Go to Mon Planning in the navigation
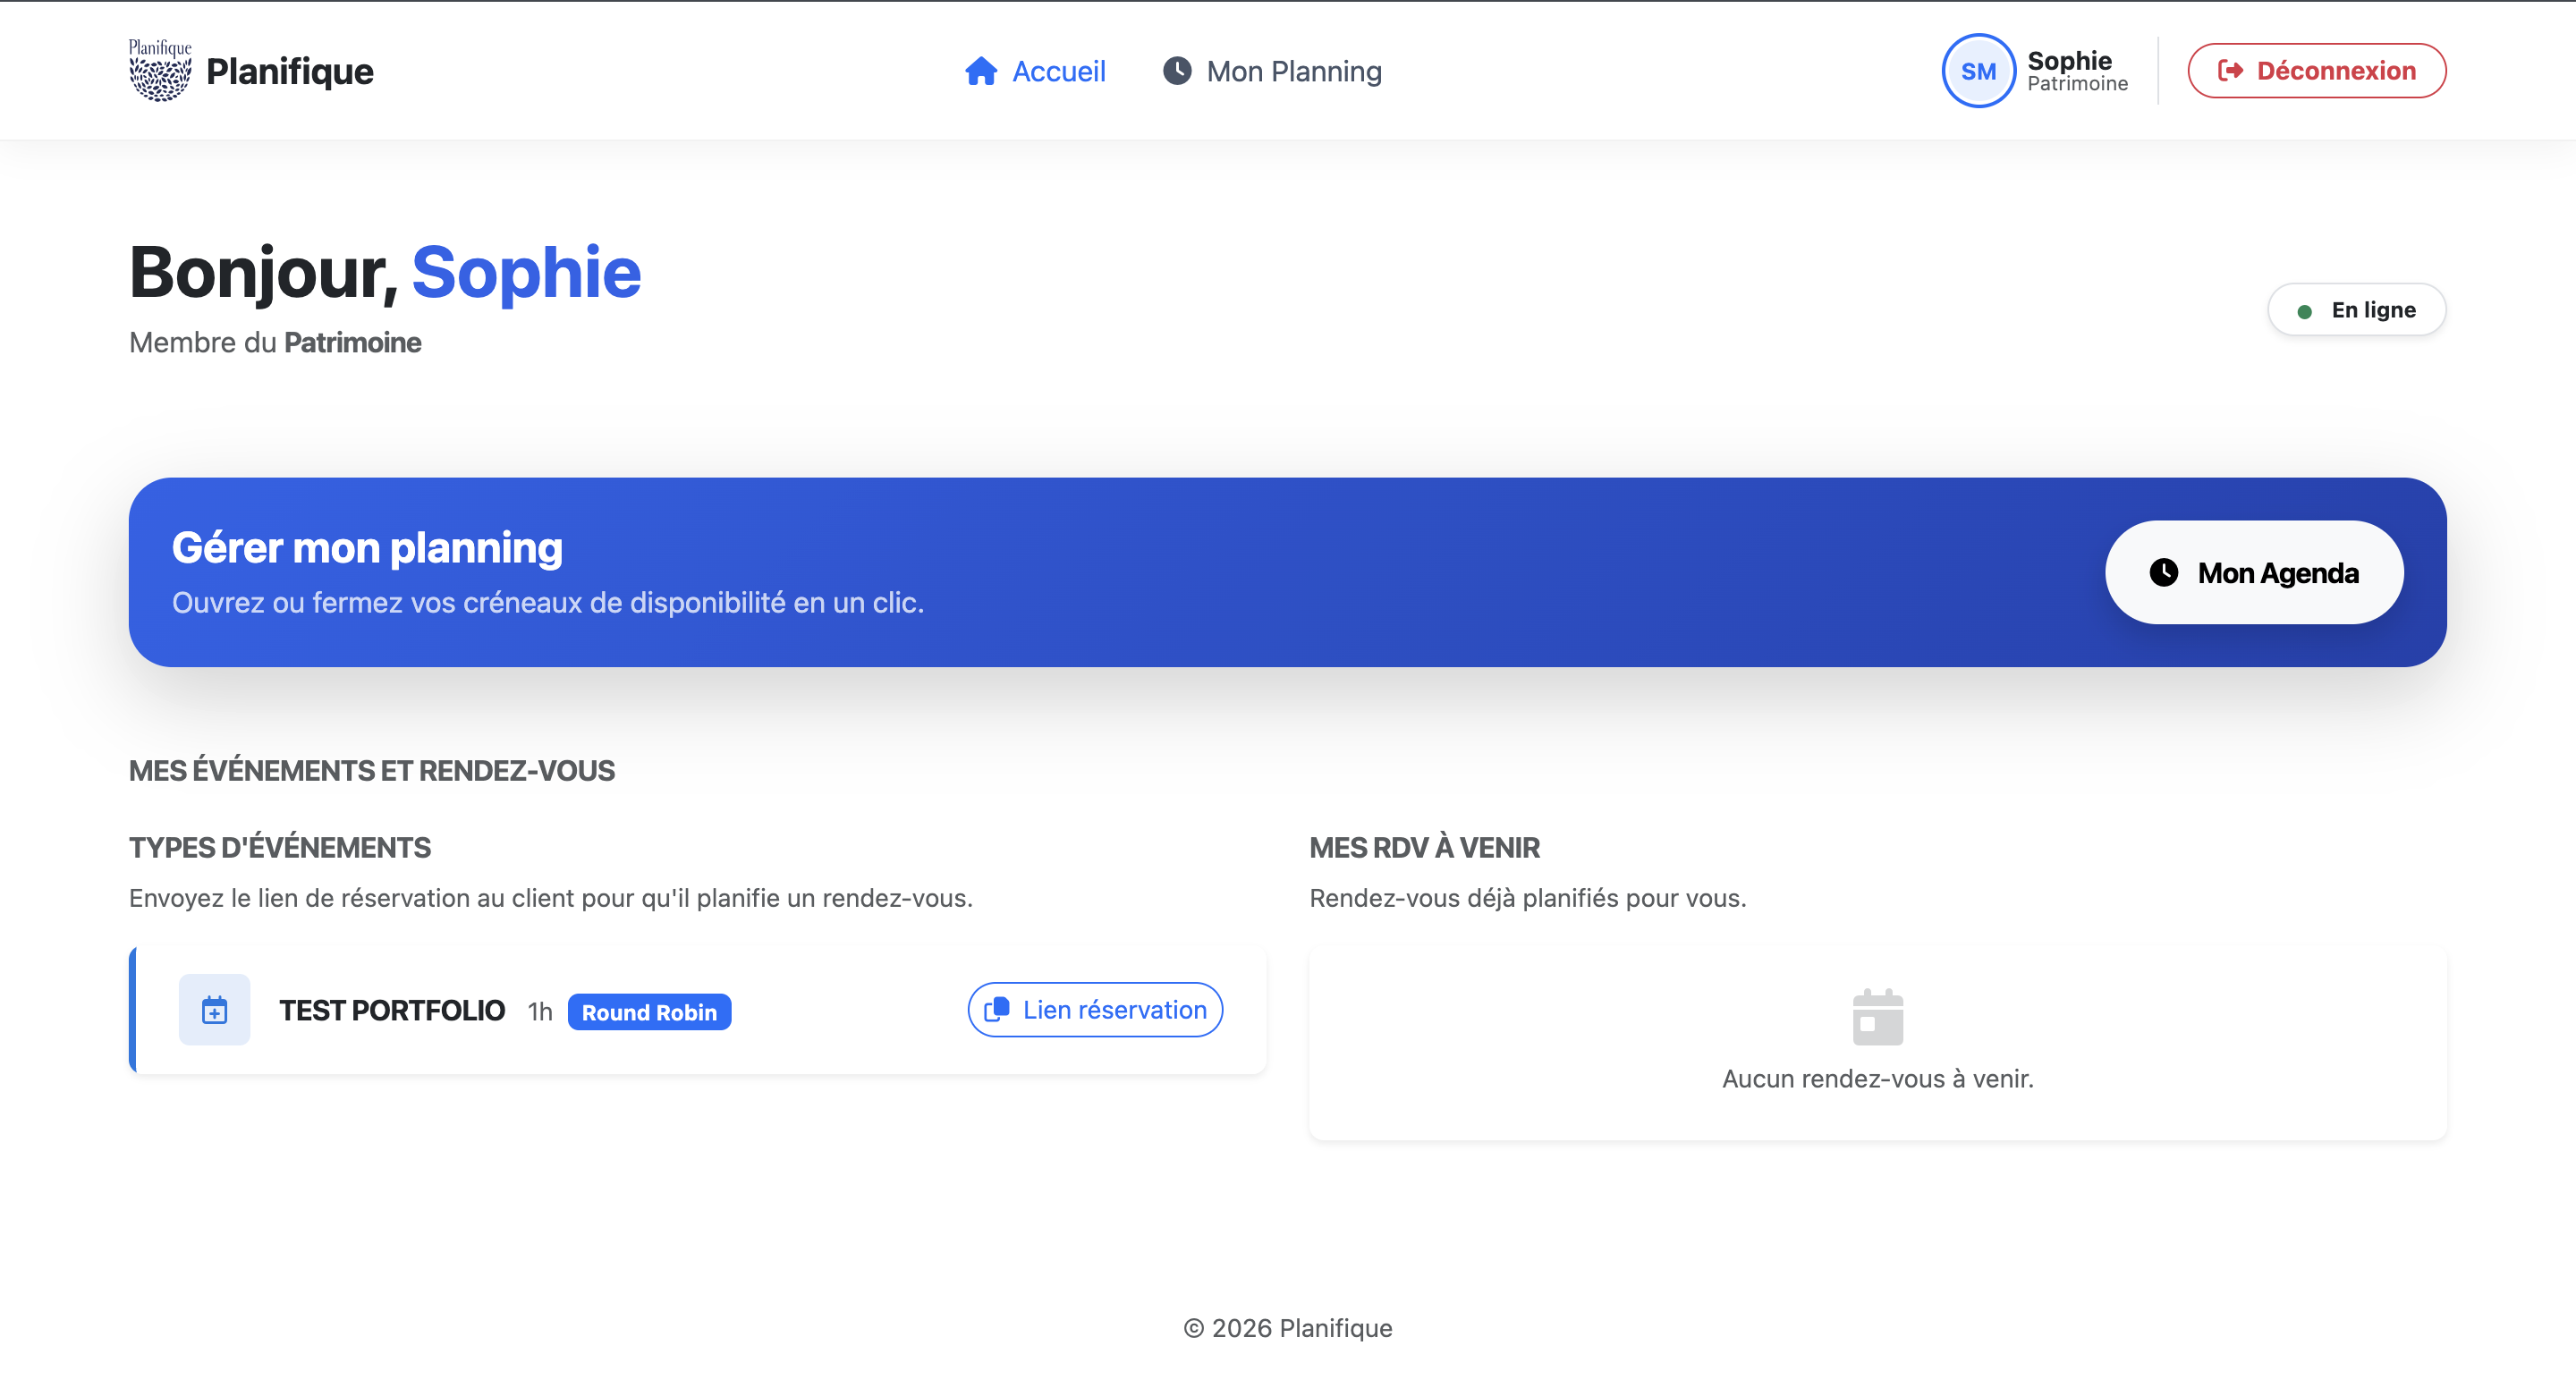 tap(1272, 71)
